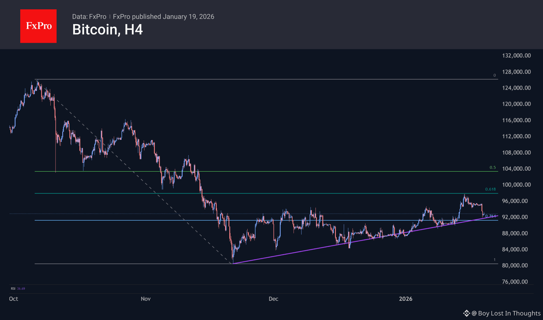This screenshot has height=320, width=543.
Task: Click "FxPro published January 19, 2026" text
Action: point(164,17)
